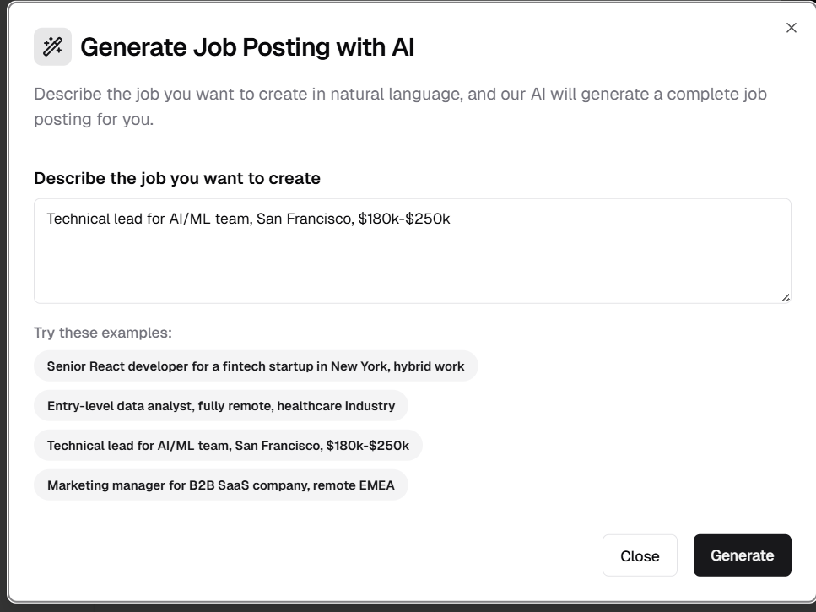Click the dialog description paragraph
This screenshot has width=816, height=612.
(400, 106)
